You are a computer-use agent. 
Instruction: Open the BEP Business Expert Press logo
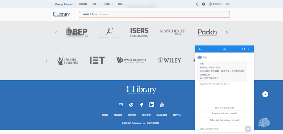77,33
